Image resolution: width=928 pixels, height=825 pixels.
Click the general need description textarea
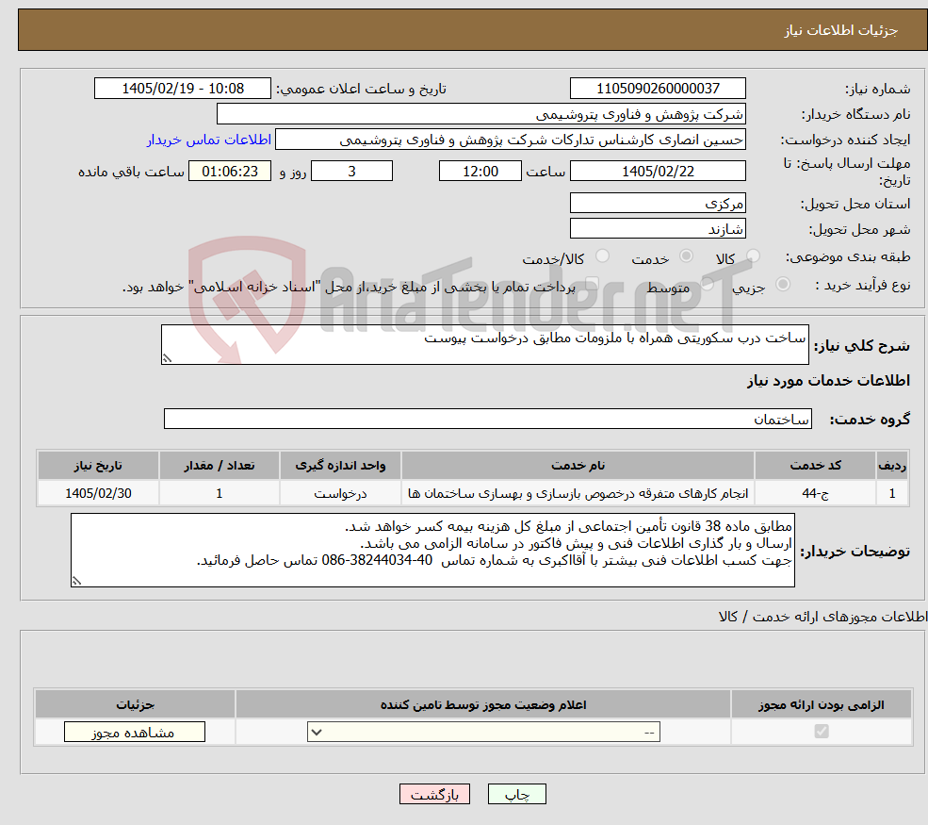tap(484, 345)
